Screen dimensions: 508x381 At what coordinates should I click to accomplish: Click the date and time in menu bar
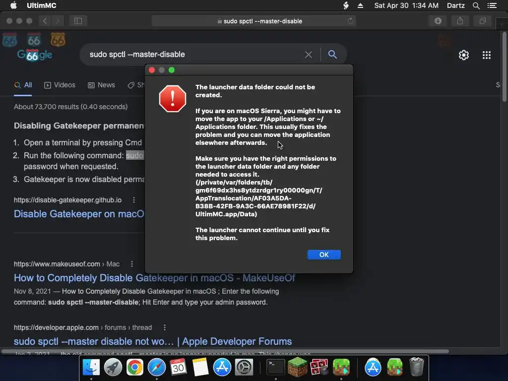point(406,5)
